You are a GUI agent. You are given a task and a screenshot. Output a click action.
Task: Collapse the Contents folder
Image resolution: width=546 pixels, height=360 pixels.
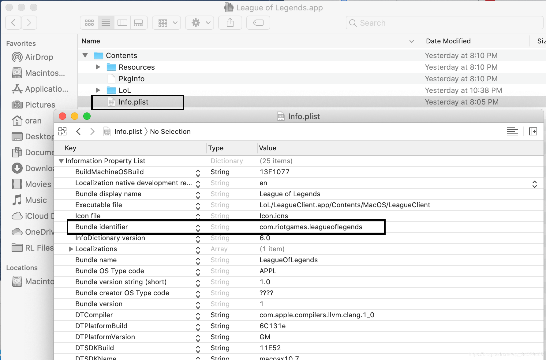pos(85,55)
